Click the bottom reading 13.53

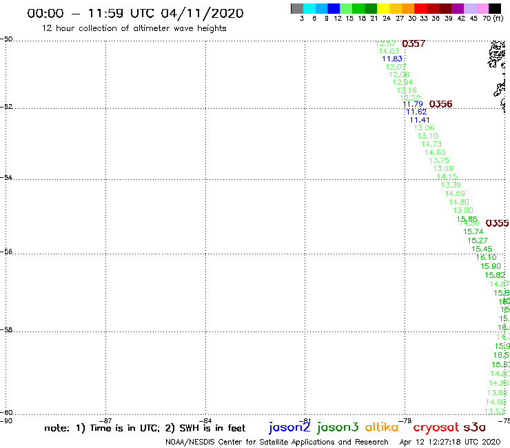[x=494, y=411]
